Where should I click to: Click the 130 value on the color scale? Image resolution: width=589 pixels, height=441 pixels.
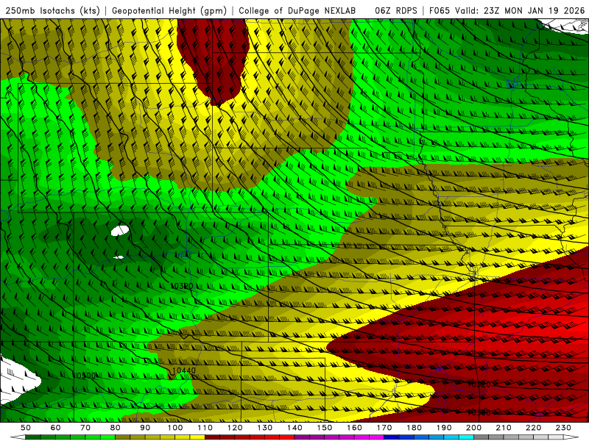[x=264, y=428]
